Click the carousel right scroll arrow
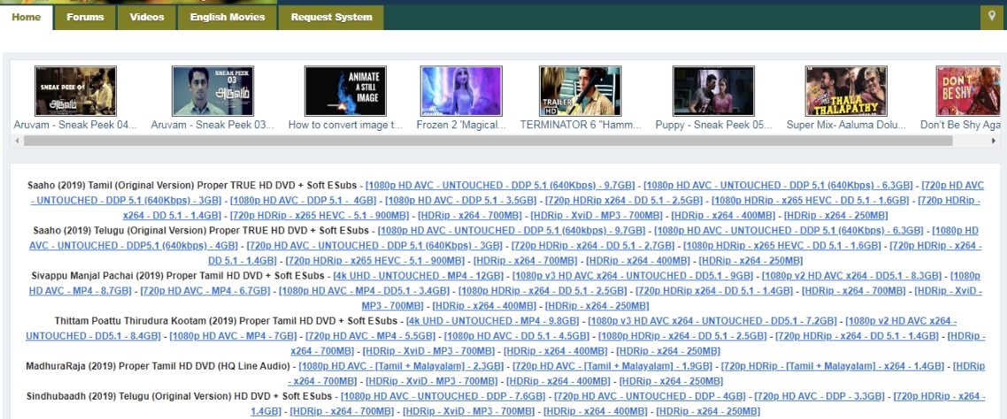Screen dimensions: 1007x419 tap(994, 141)
